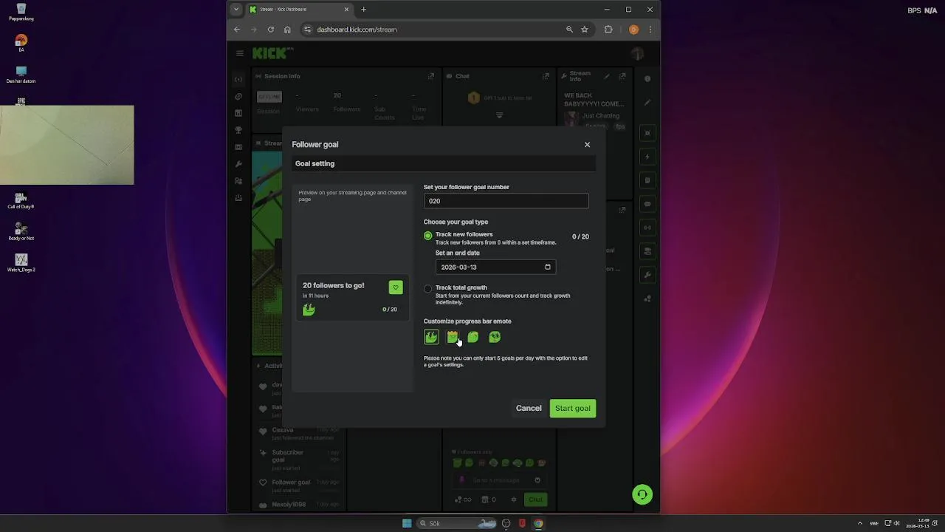Click the heart icon in goal preview
This screenshot has width=945, height=532.
pos(396,287)
